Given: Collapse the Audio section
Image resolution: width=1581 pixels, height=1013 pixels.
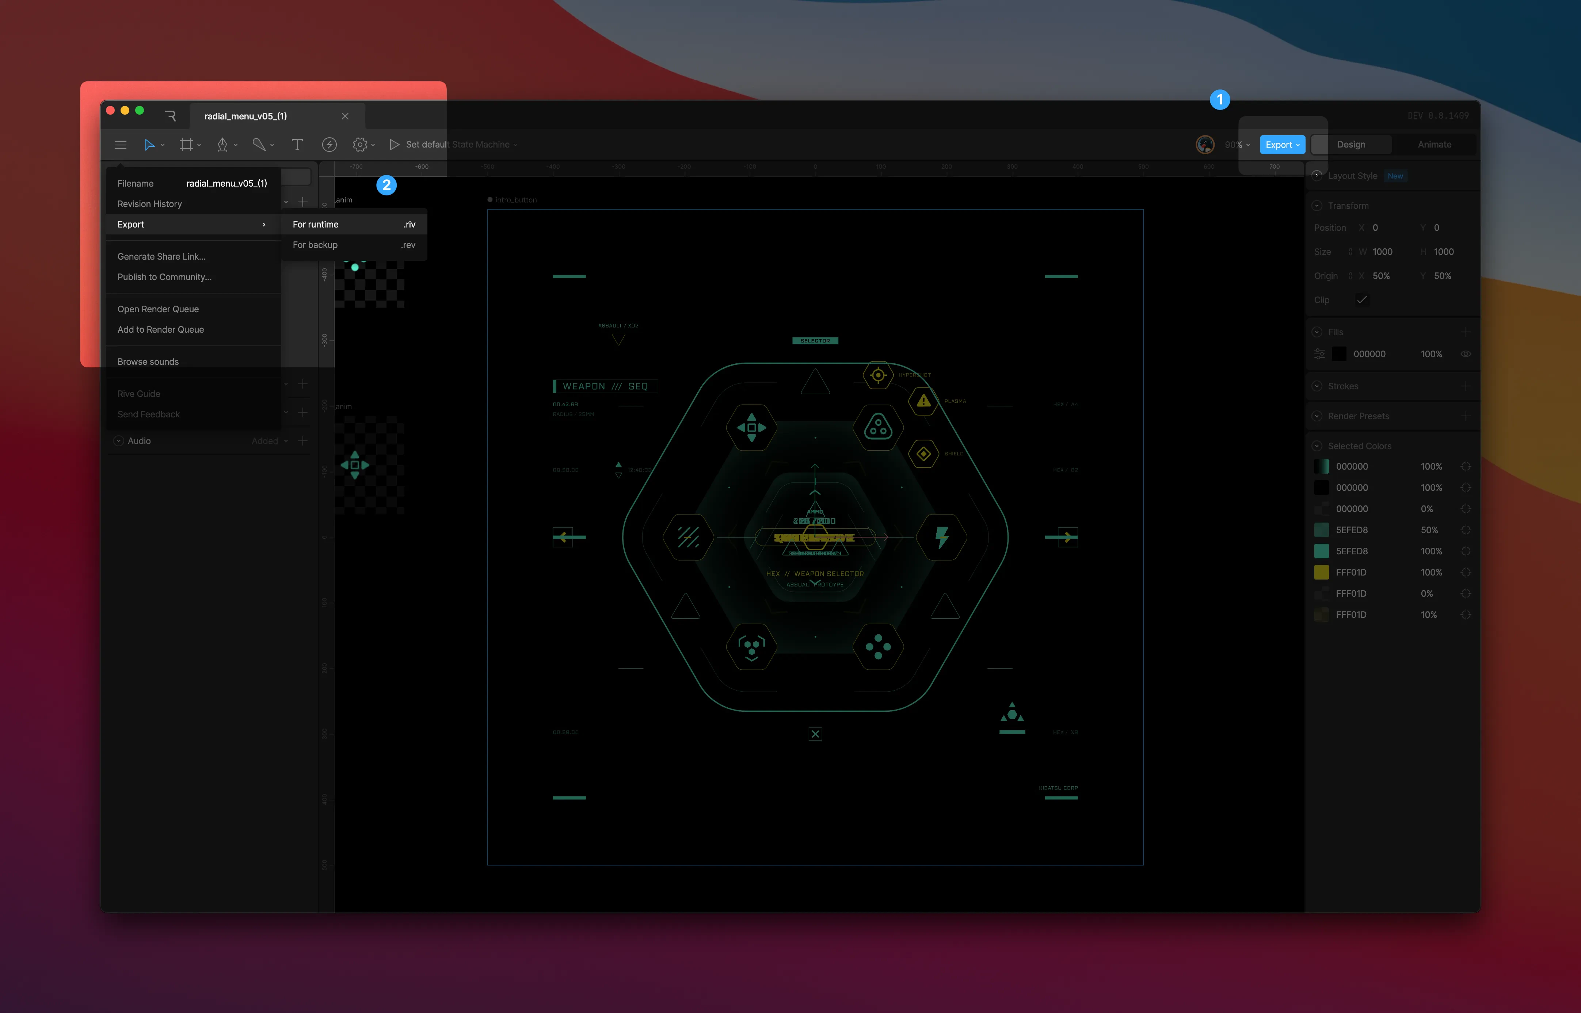Looking at the screenshot, I should tap(119, 441).
